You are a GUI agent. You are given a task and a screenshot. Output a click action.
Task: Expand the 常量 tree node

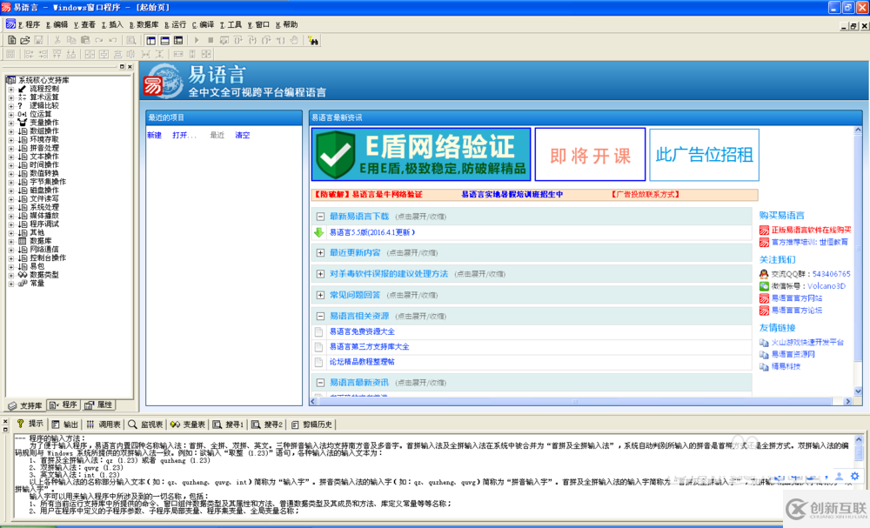tap(11, 284)
